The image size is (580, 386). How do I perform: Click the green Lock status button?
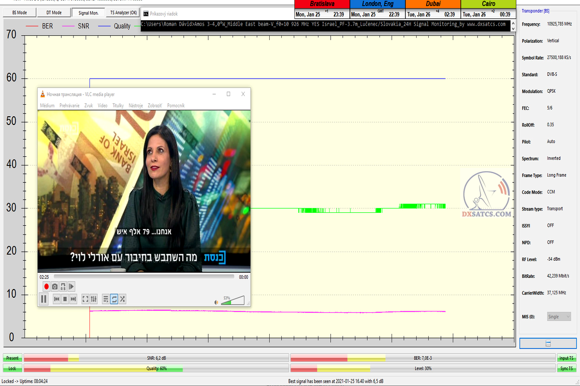pos(13,368)
